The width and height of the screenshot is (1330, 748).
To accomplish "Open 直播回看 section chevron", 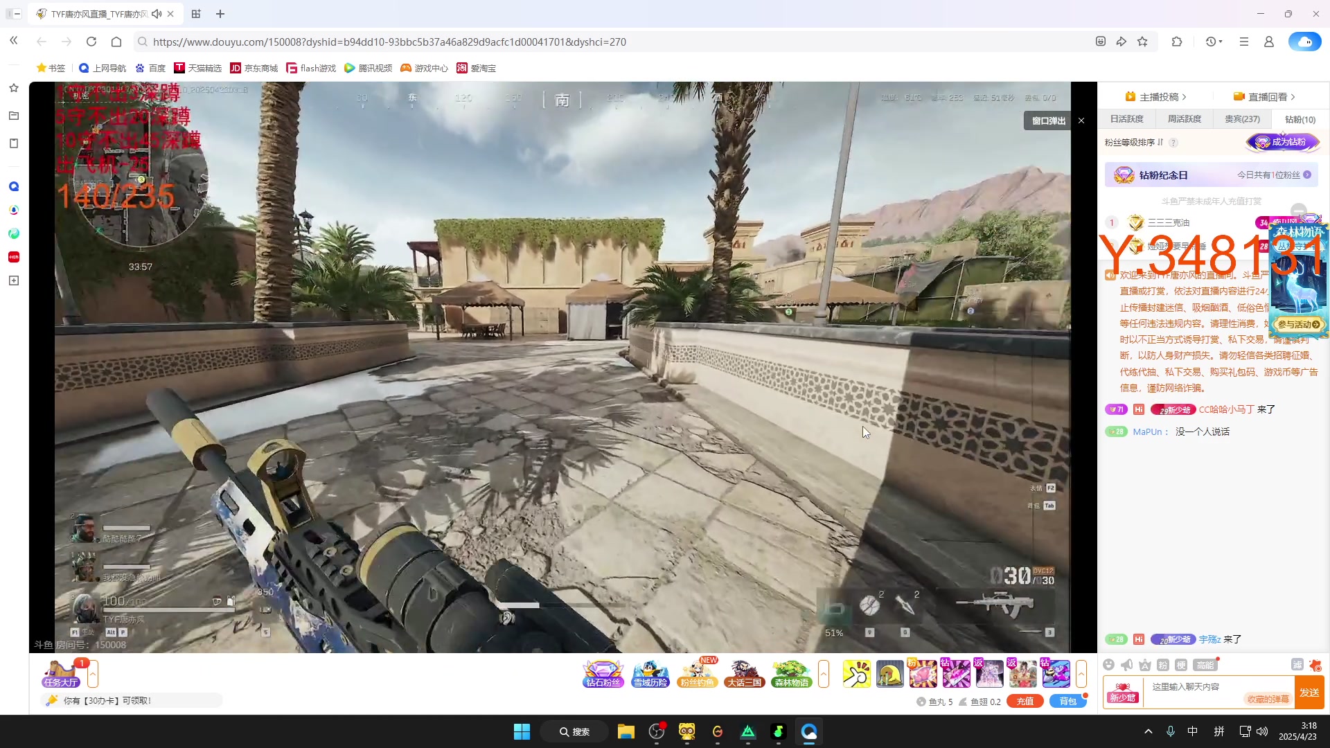I will tap(1293, 97).
